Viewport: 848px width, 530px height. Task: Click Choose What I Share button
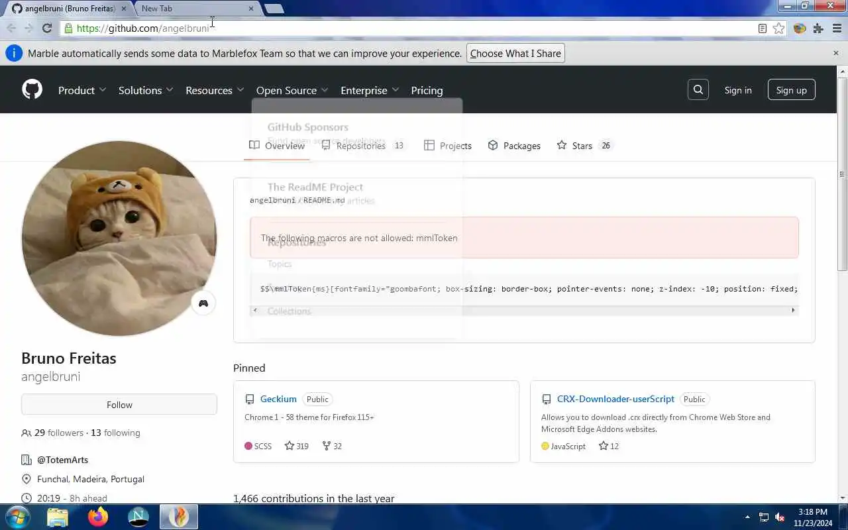[515, 53]
